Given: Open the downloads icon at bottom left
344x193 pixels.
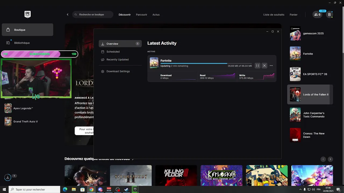Looking at the screenshot, I should point(8,177).
